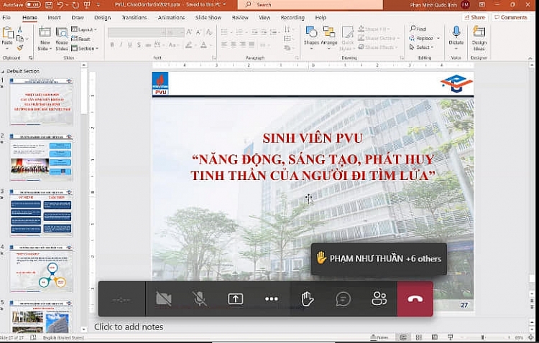Open the Help tab
539x343 pixels.
pyautogui.click(x=321, y=17)
